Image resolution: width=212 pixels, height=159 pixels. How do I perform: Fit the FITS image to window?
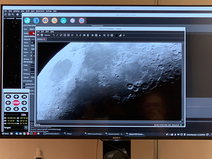click(x=68, y=35)
